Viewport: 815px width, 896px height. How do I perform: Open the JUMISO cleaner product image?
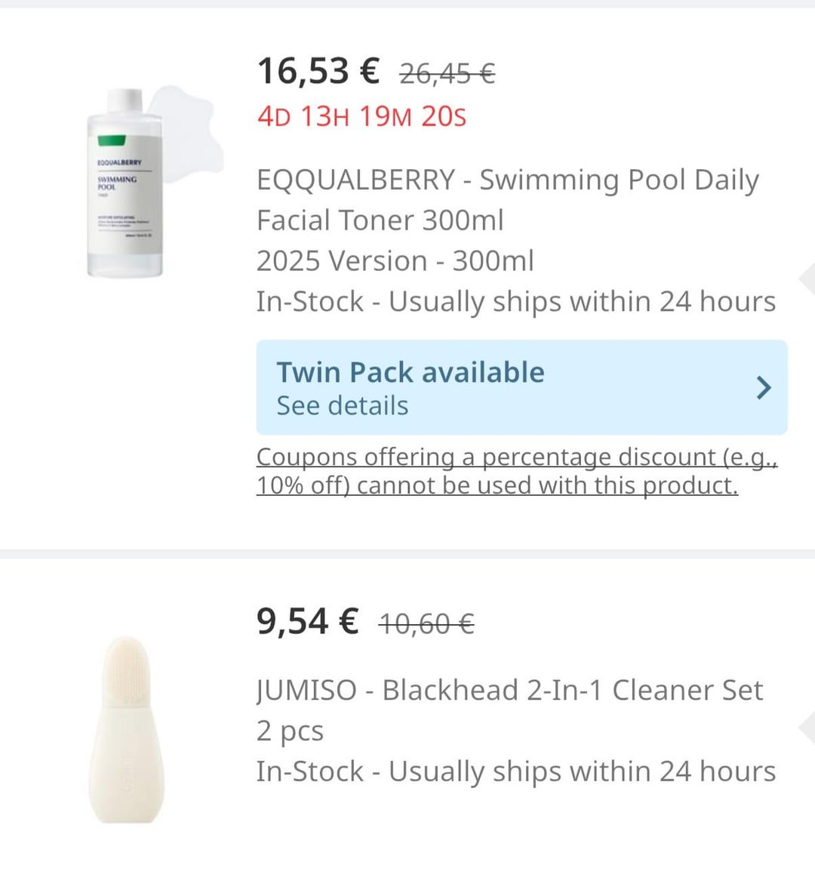pos(127,730)
